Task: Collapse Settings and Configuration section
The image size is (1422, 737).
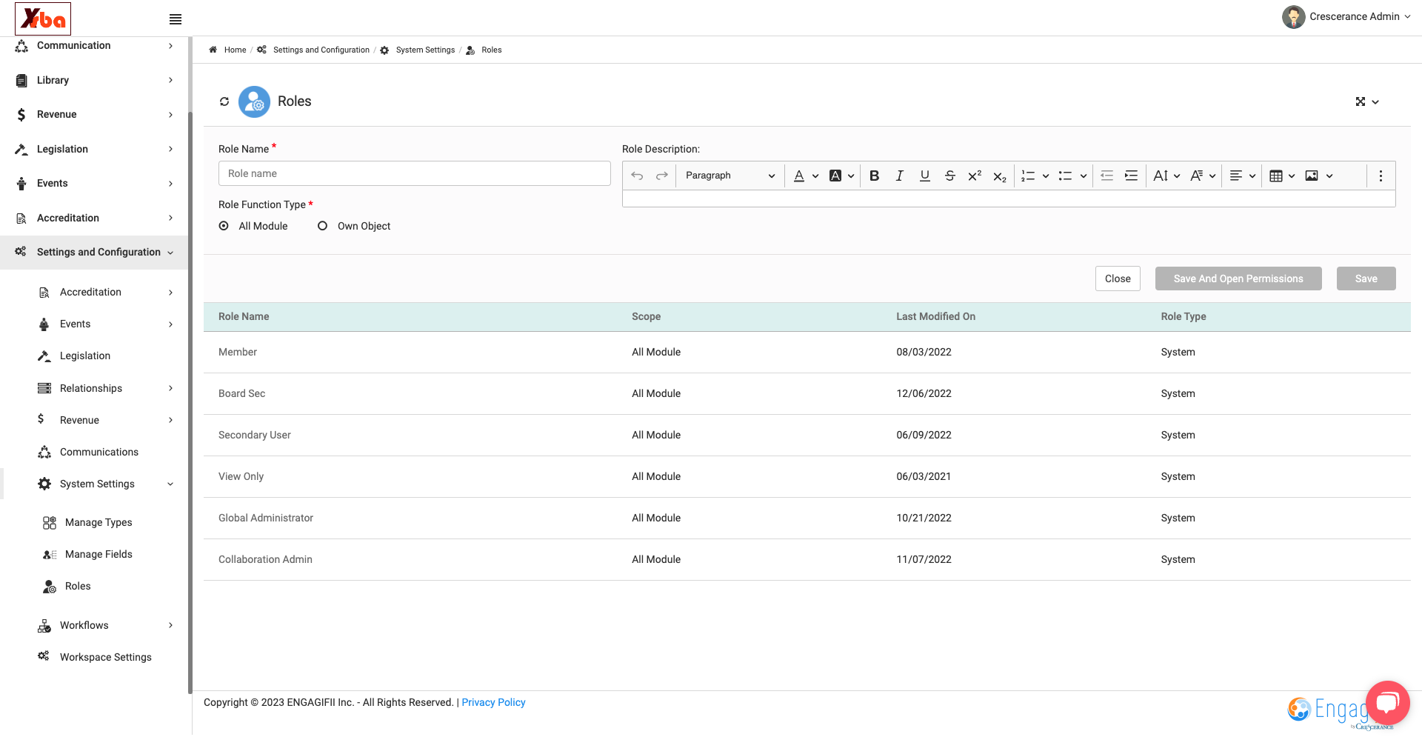Action: [94, 252]
